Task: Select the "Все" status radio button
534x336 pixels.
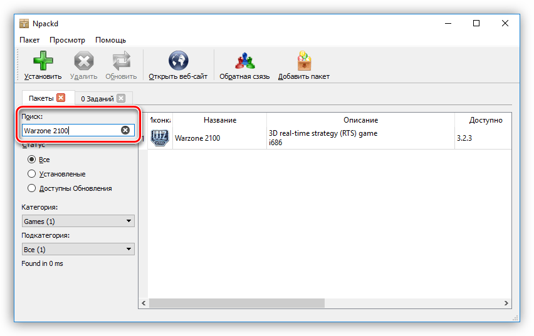Action: [x=32, y=160]
